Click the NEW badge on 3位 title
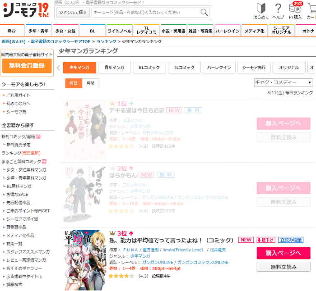The image size is (316, 291). [x=246, y=240]
